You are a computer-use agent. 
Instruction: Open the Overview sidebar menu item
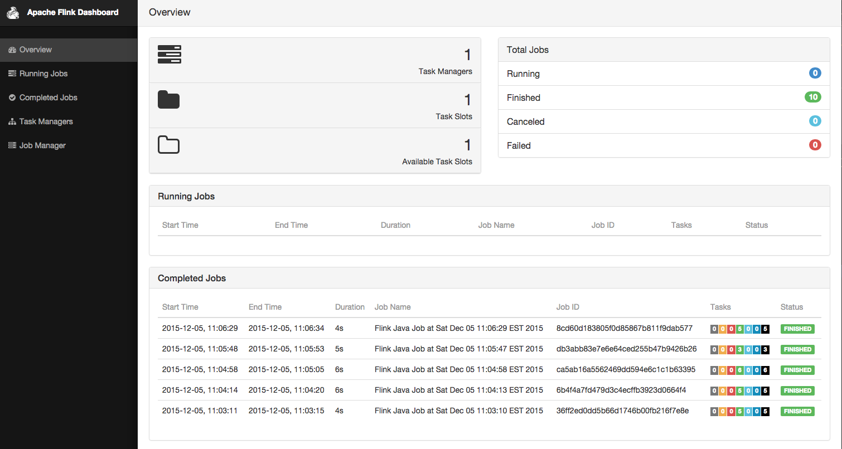69,50
